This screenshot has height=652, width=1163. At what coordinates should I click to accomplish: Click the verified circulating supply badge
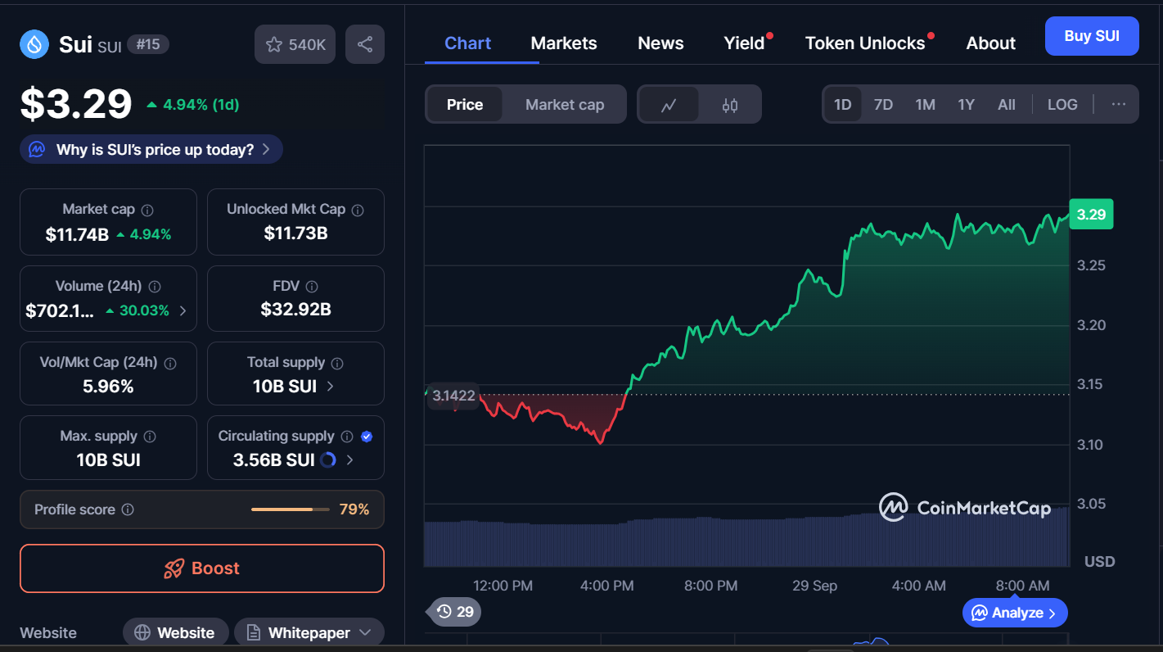tap(367, 437)
